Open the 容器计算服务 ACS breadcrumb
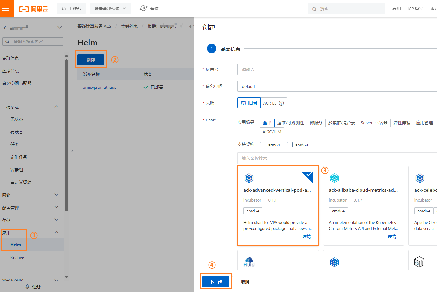Image resolution: width=437 pixels, height=292 pixels. tap(94, 26)
